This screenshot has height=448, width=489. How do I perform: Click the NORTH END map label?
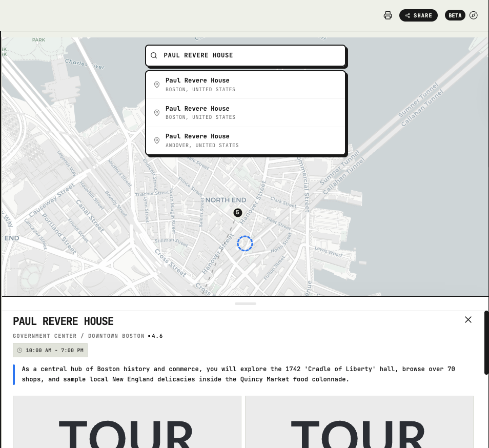(x=226, y=200)
